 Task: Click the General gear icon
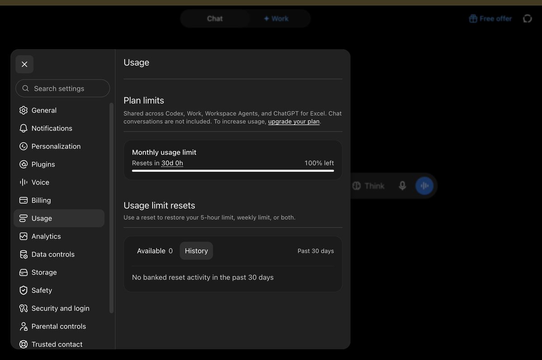point(23,110)
